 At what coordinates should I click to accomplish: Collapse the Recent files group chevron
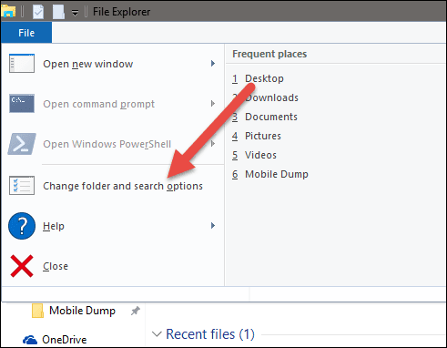(157, 334)
